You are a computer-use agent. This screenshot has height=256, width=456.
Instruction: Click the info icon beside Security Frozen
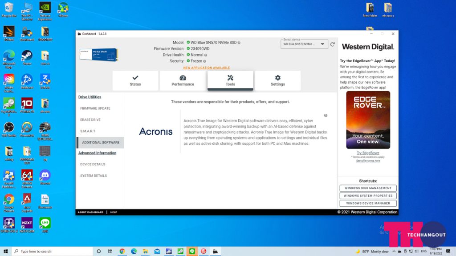click(x=204, y=61)
